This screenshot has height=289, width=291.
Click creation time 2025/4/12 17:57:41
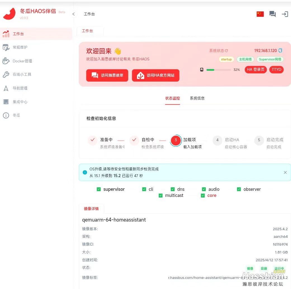[271, 260]
